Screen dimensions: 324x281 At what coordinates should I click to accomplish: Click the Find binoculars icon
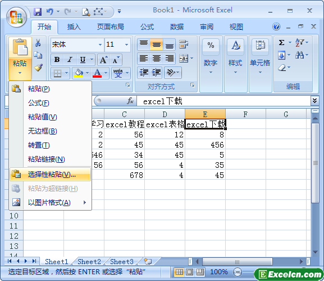(x=299, y=55)
